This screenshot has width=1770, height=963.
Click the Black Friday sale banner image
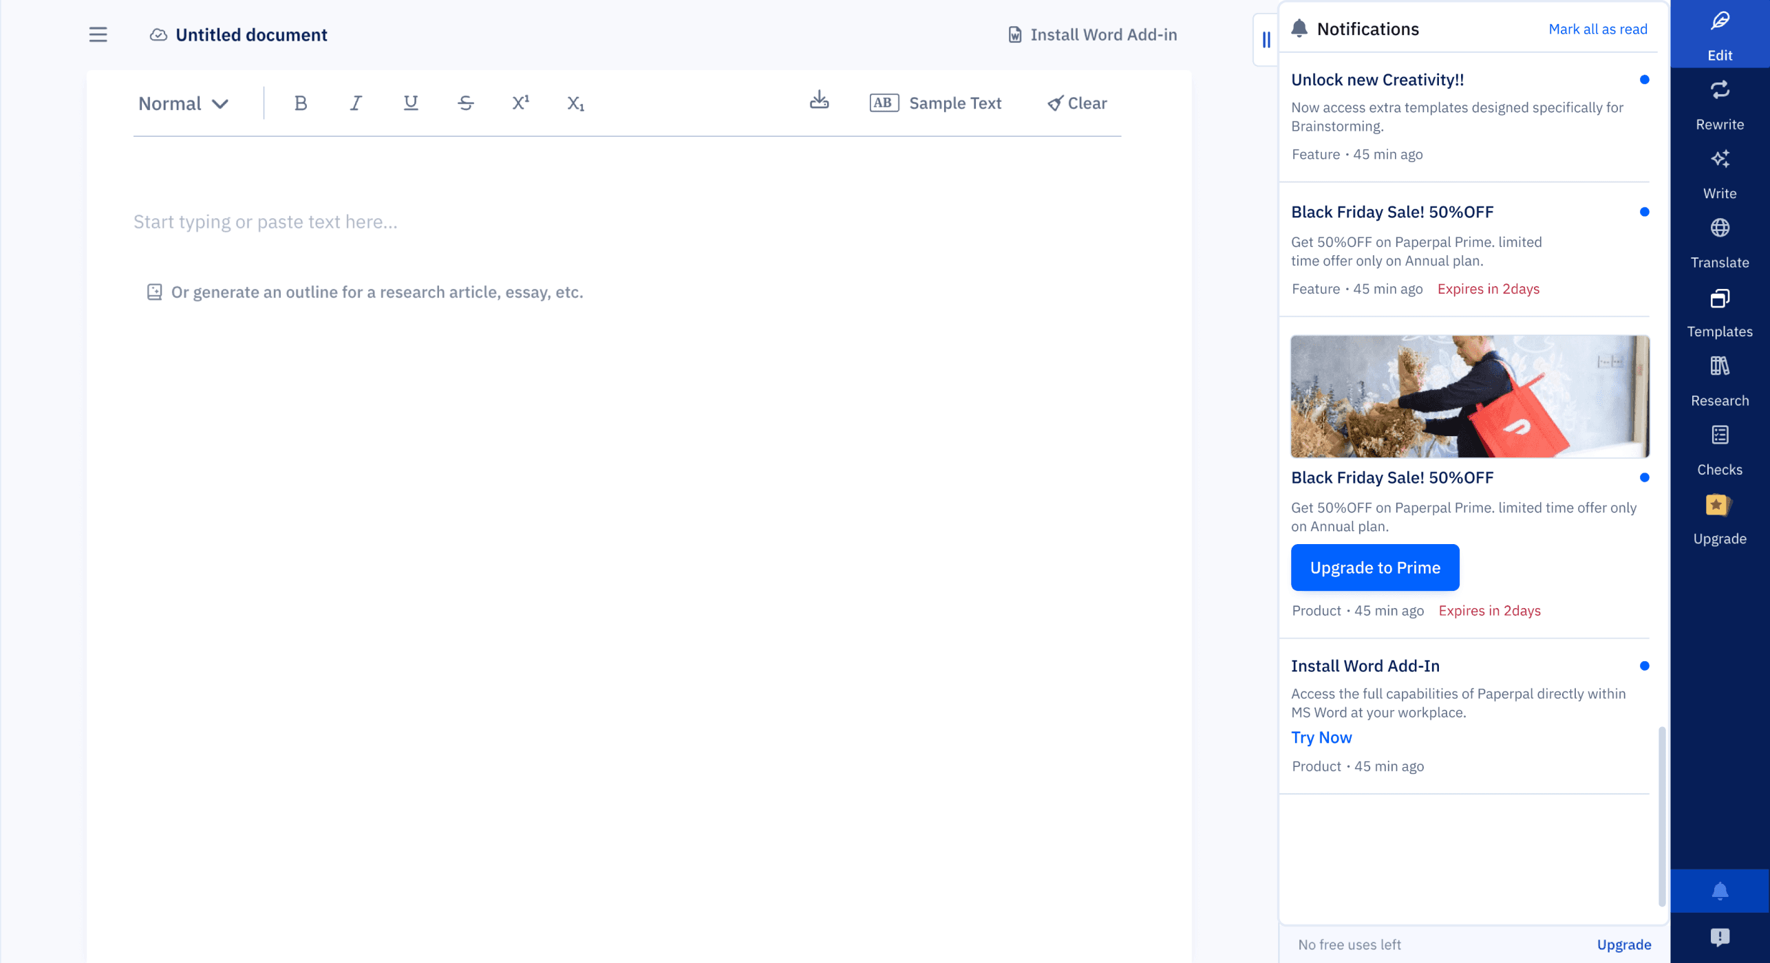1470,396
